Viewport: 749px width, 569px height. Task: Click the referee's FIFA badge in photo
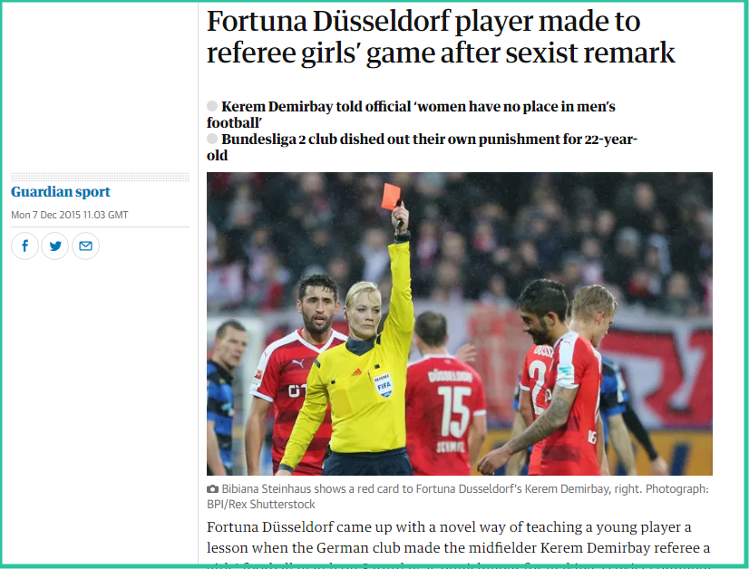click(384, 385)
